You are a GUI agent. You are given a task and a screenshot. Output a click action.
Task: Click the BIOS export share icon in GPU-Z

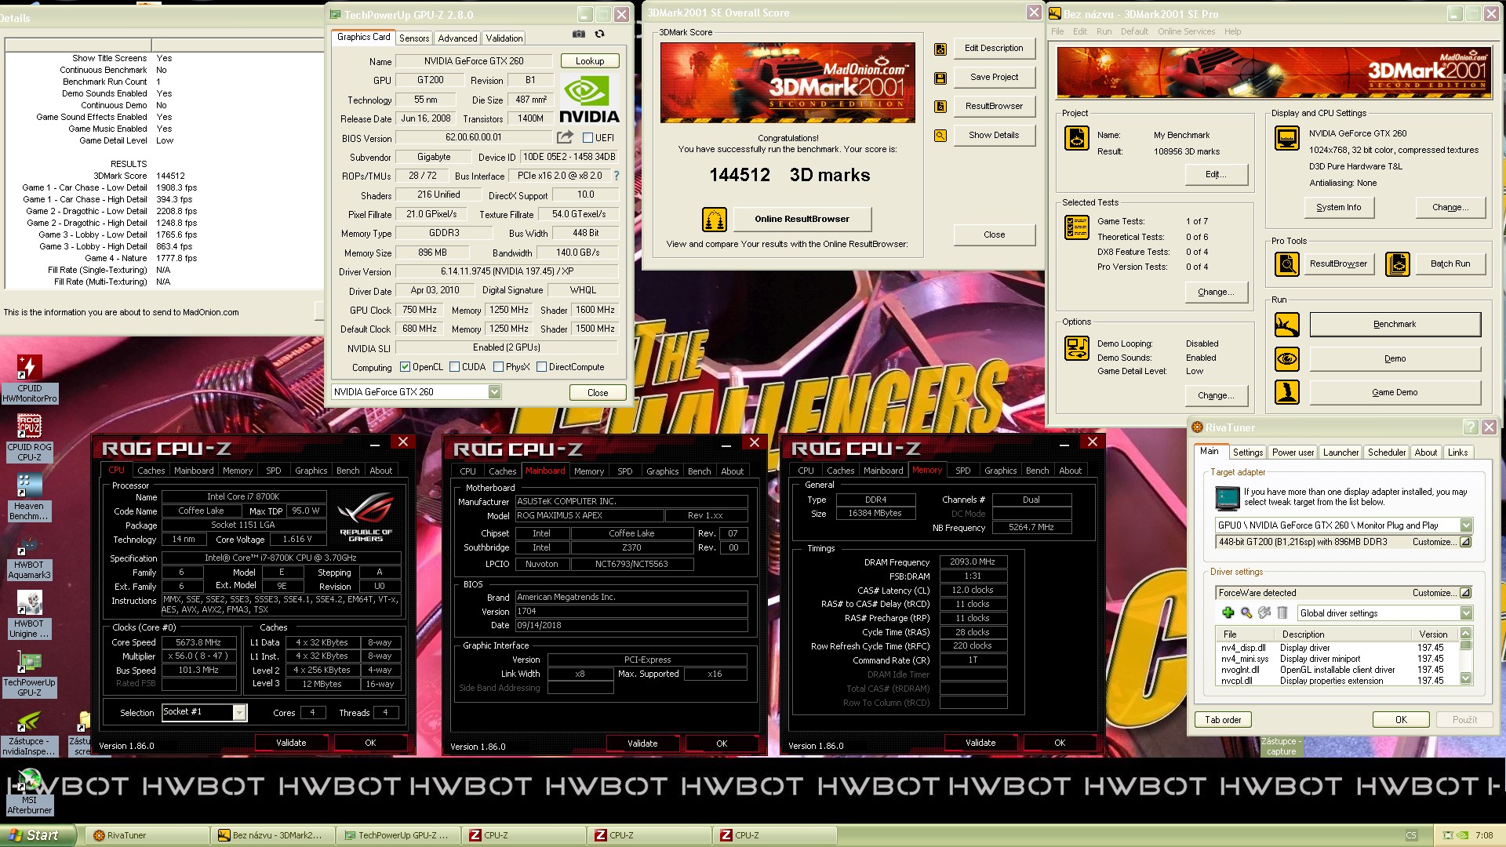tap(565, 137)
